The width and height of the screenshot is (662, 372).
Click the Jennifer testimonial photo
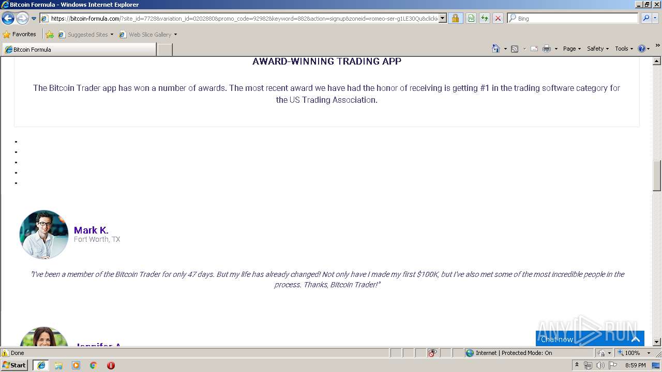[44, 336]
